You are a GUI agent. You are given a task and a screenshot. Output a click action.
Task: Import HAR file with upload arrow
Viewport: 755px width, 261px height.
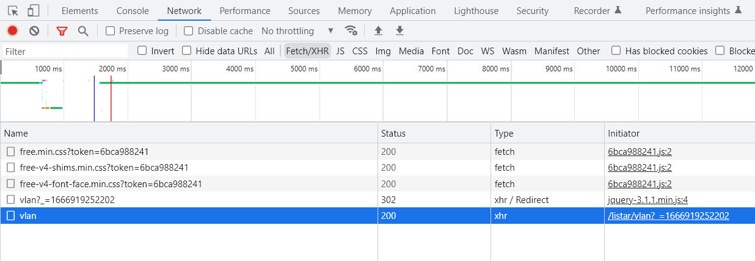(378, 30)
